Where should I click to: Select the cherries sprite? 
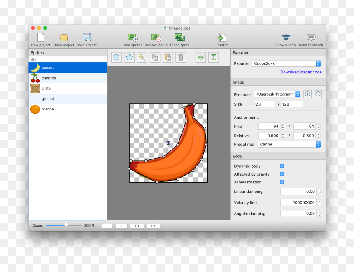(x=68, y=78)
